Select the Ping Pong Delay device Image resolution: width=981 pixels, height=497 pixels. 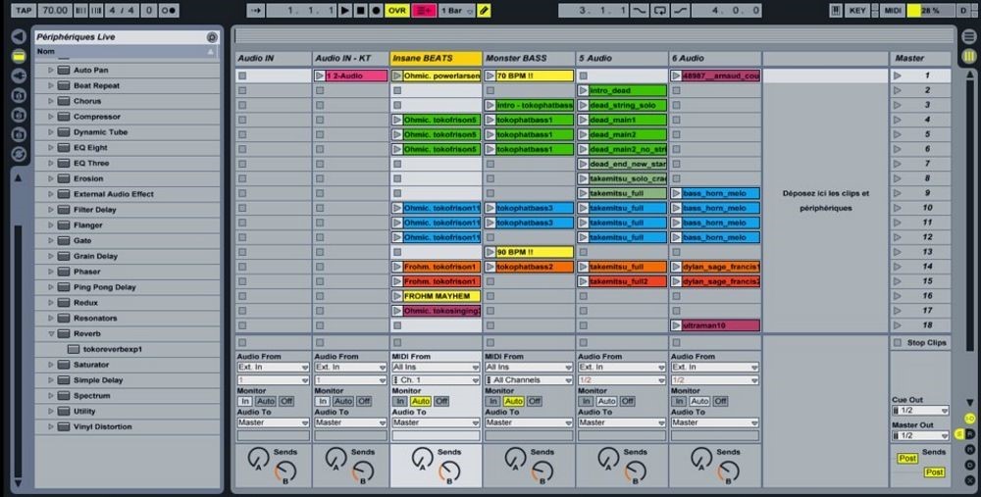click(x=105, y=287)
